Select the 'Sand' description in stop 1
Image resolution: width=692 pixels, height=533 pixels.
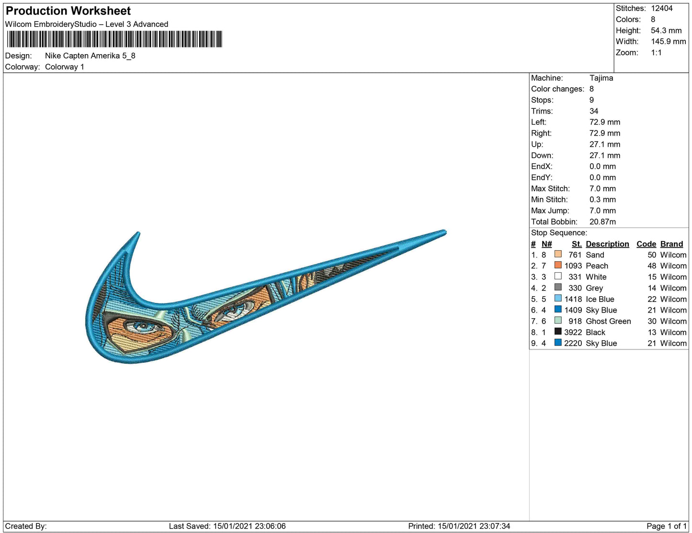coord(595,255)
